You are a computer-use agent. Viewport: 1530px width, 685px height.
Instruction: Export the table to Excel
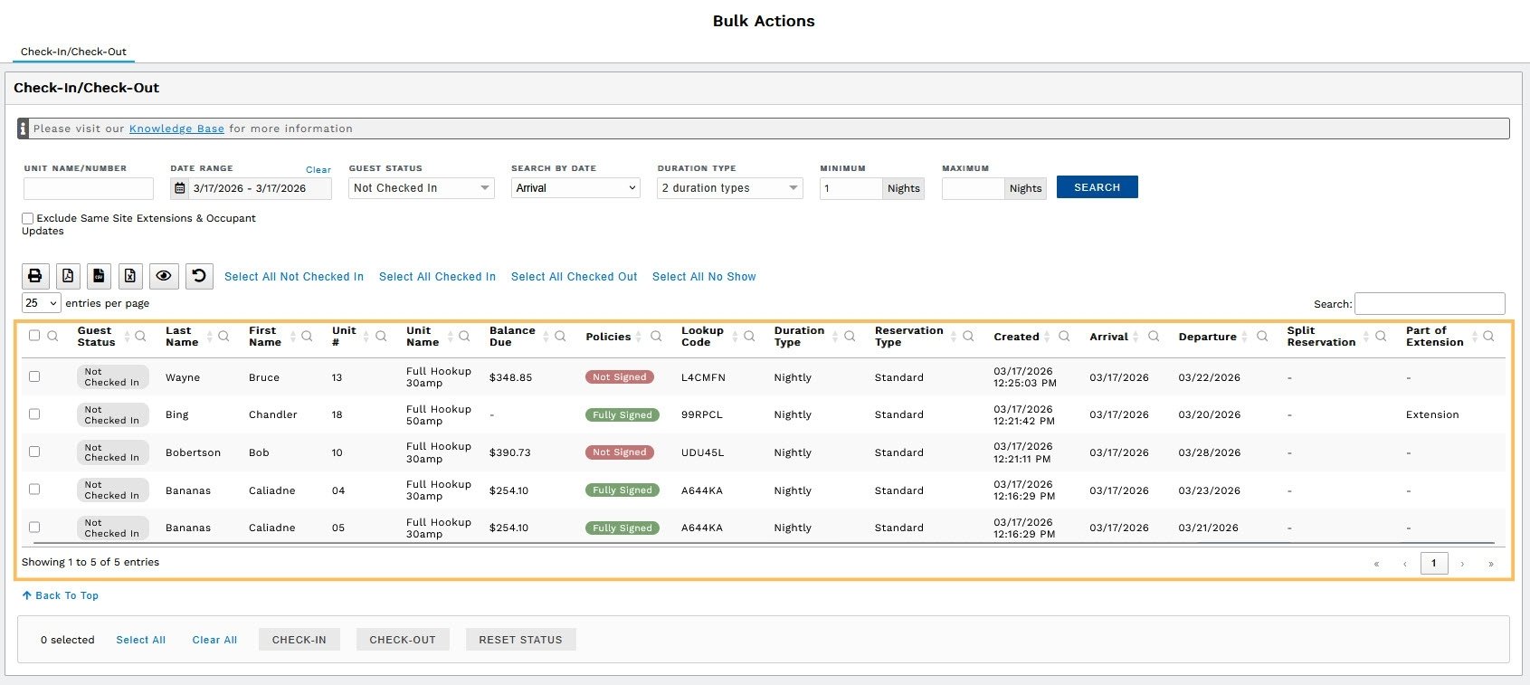(130, 276)
